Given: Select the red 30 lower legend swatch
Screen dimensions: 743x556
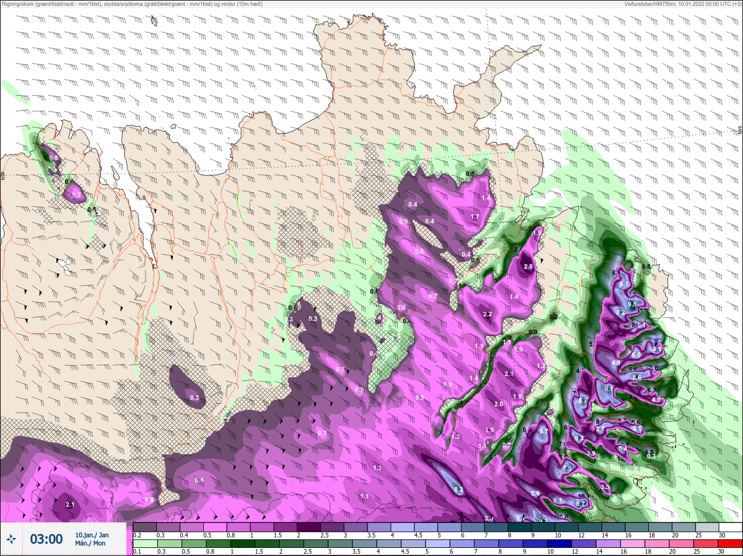Looking at the screenshot, I should 730,544.
